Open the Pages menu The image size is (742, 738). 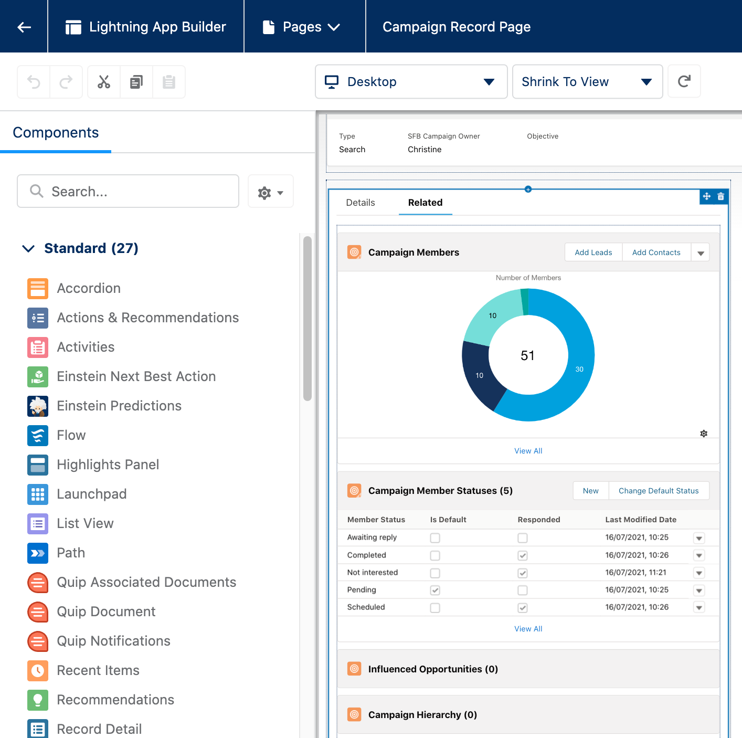pos(302,27)
